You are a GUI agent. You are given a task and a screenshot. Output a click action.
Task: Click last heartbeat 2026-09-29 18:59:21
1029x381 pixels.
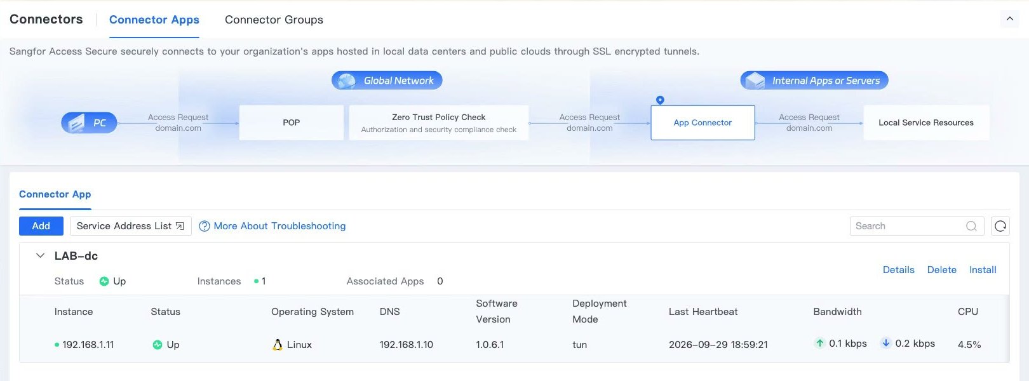[718, 345]
